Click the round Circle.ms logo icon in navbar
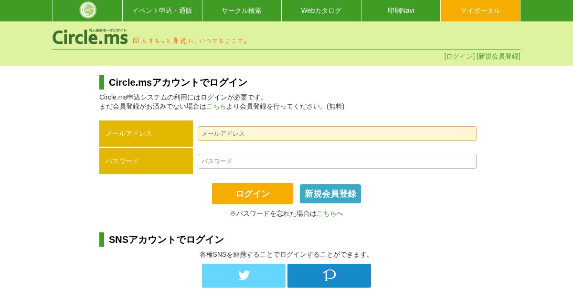Screen dimensions: 573x300 coord(88,10)
